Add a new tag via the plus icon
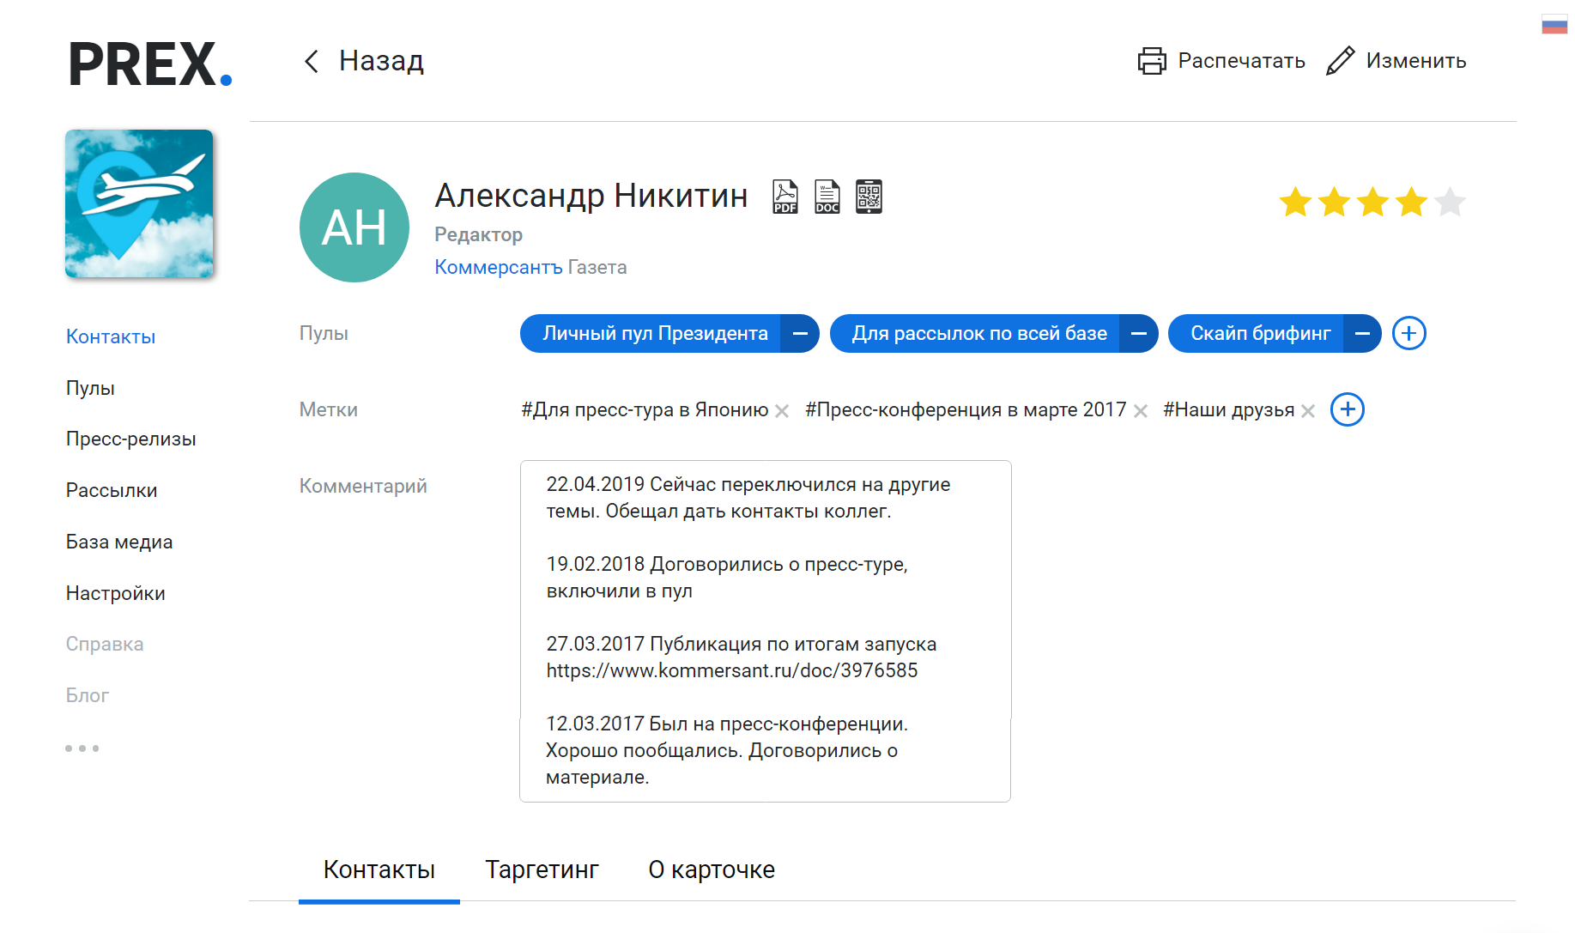This screenshot has width=1575, height=933. (x=1347, y=409)
